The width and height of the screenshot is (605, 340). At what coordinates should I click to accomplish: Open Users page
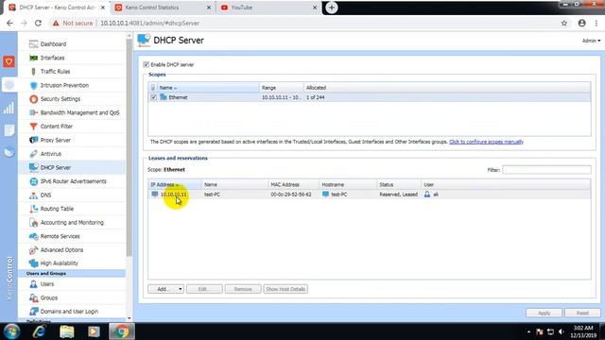[x=46, y=284]
